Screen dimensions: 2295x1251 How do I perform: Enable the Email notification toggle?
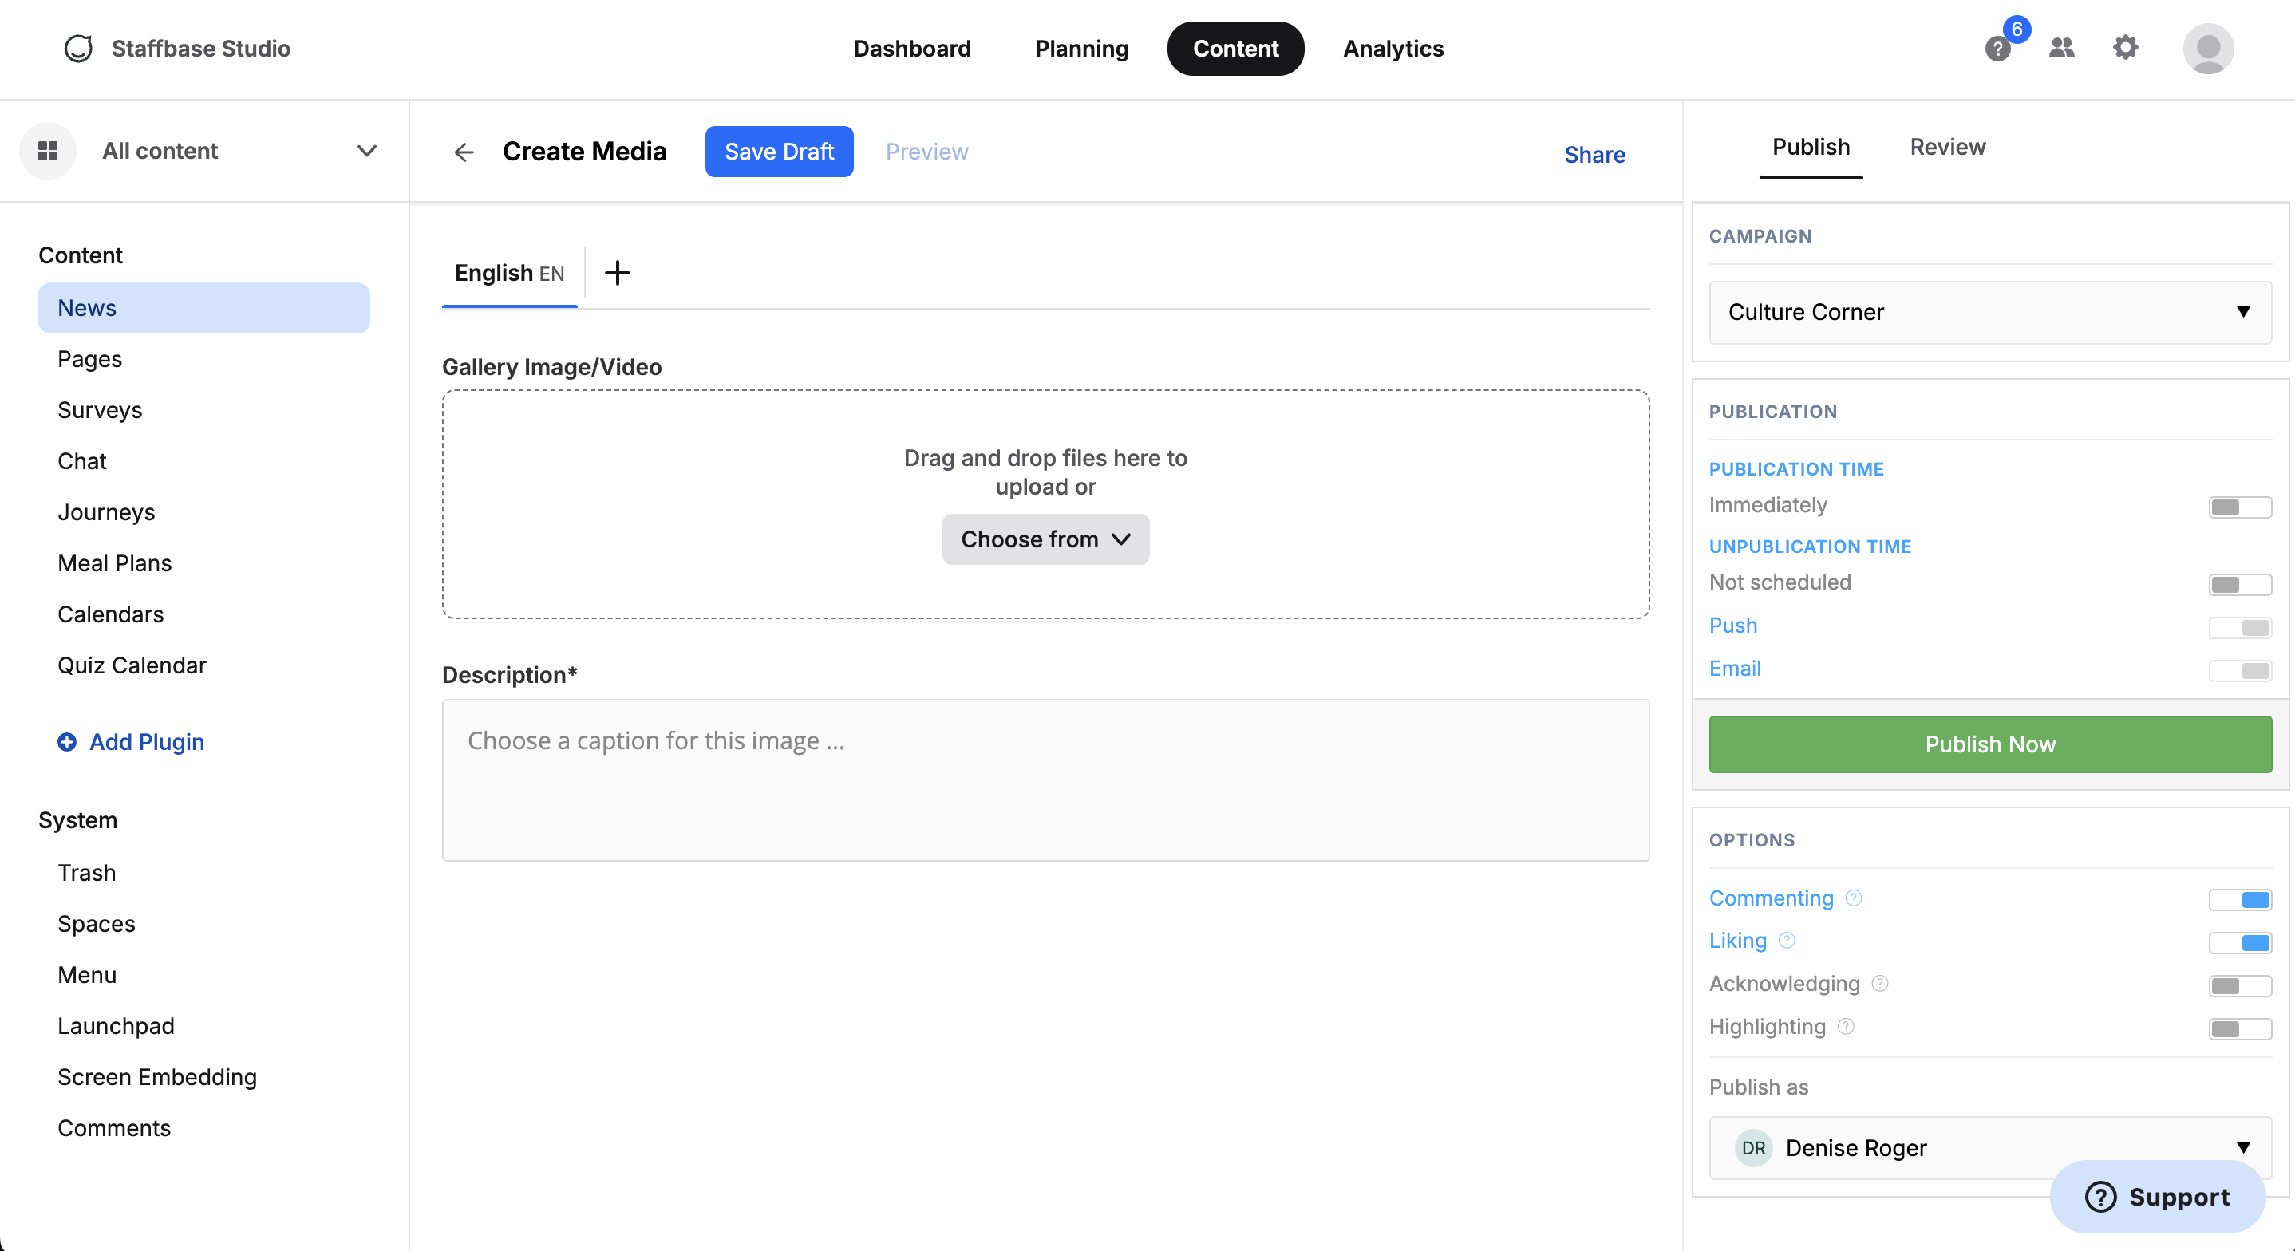(x=2240, y=670)
